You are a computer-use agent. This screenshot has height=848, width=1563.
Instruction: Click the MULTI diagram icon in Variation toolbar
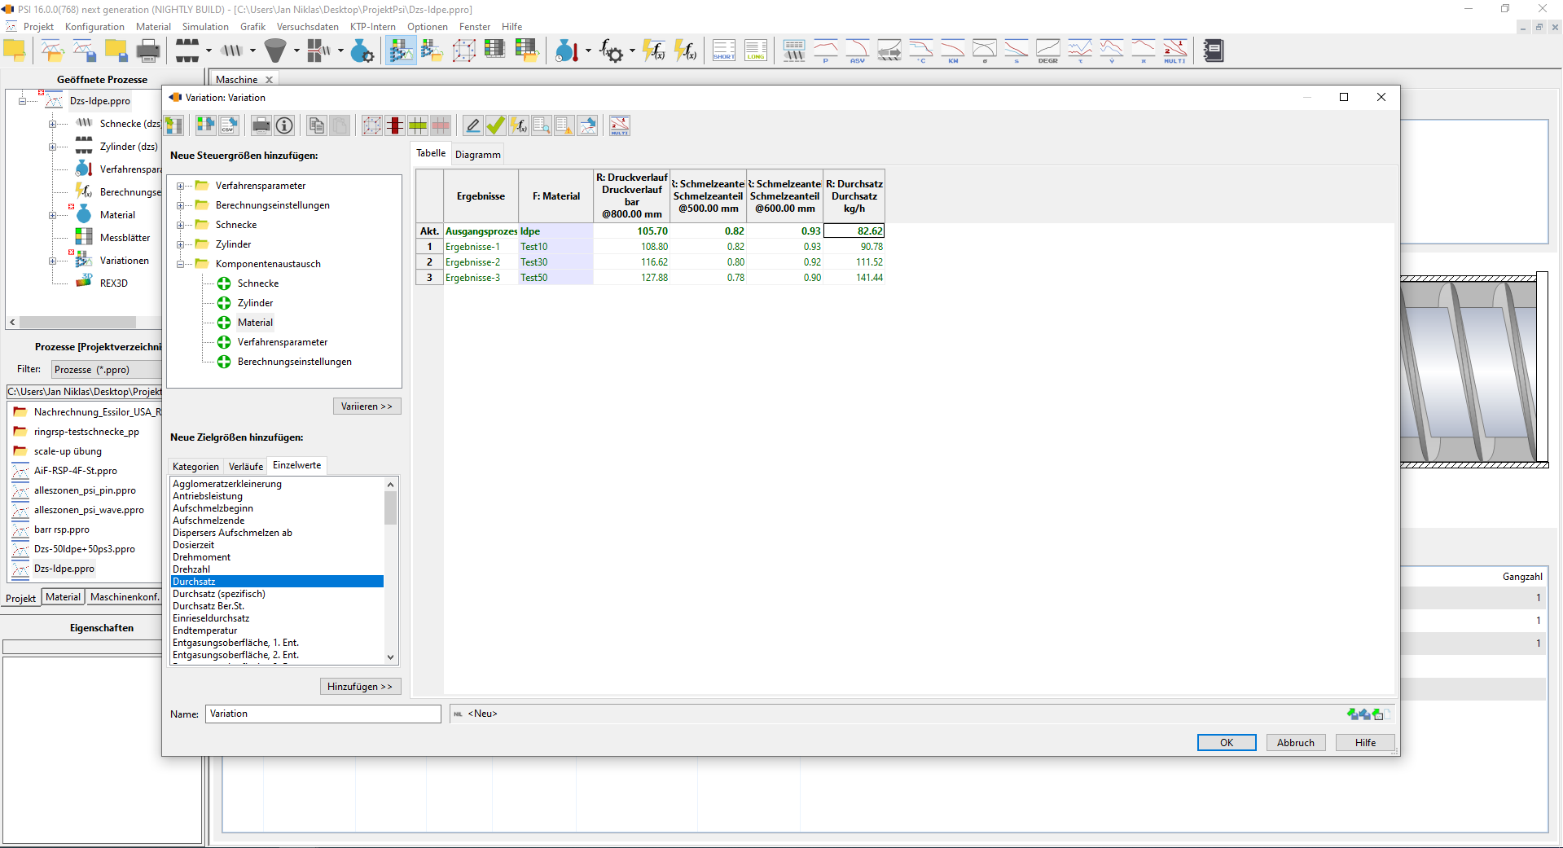(620, 125)
